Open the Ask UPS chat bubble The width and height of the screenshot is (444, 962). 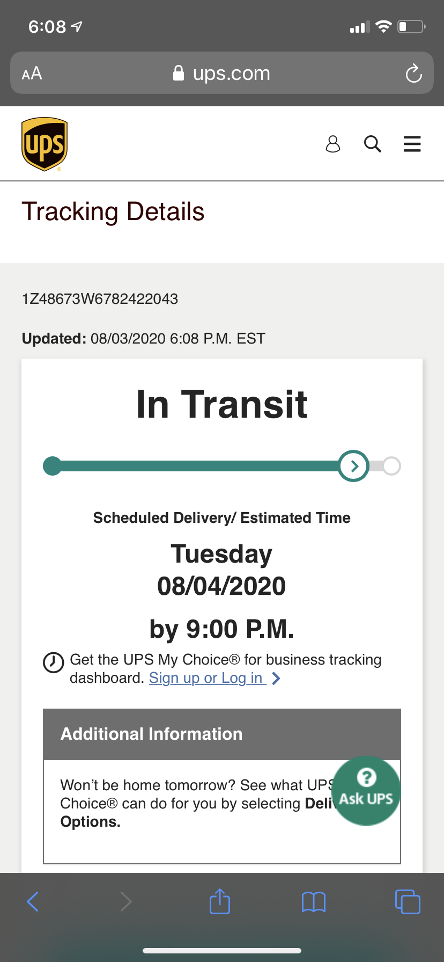(366, 790)
